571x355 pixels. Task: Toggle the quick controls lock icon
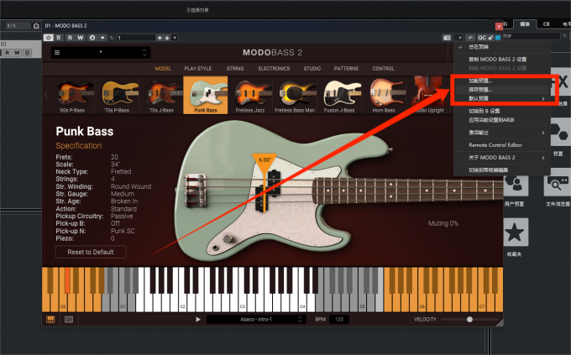point(491,38)
